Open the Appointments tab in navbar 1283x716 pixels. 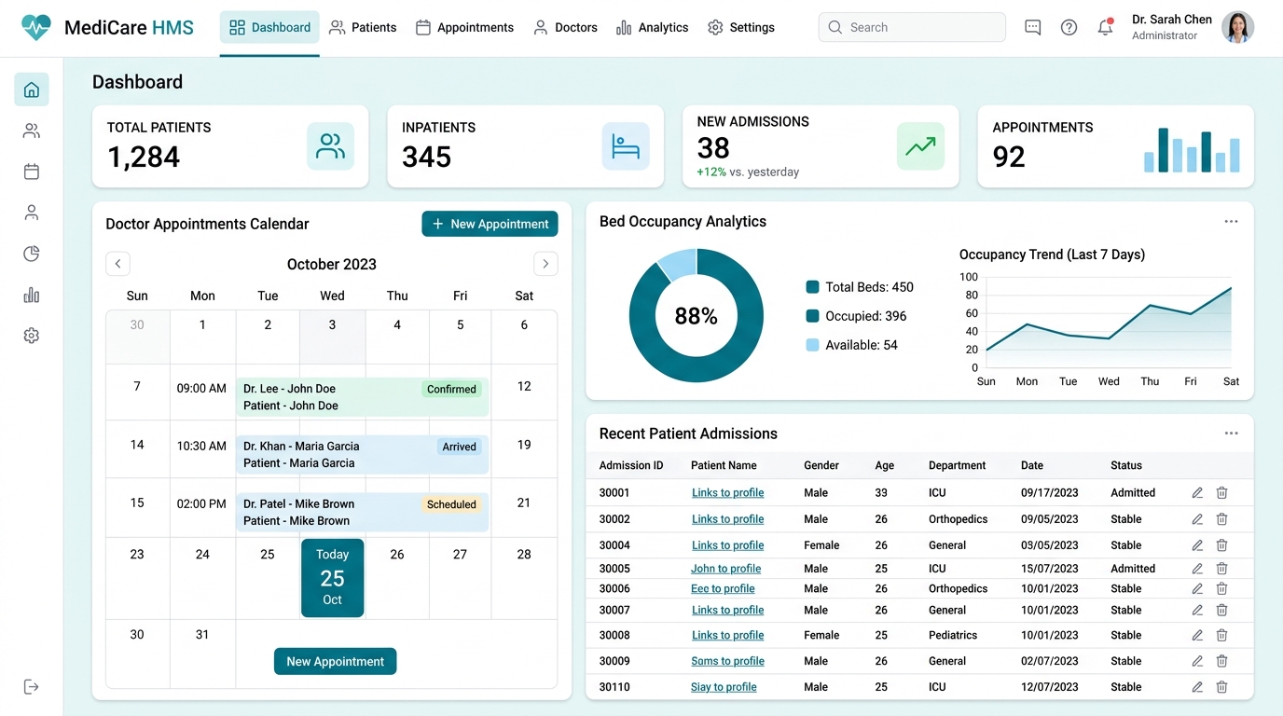click(x=464, y=27)
